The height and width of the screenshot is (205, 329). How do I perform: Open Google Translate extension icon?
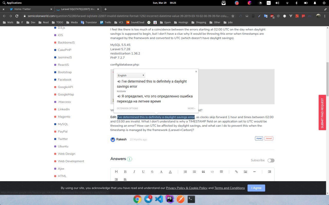(266, 16)
